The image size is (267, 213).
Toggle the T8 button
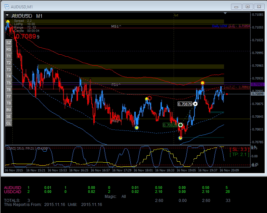tap(9, 103)
